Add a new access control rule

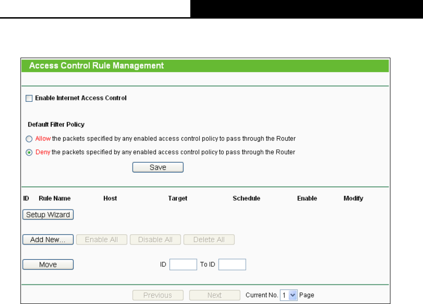point(48,239)
